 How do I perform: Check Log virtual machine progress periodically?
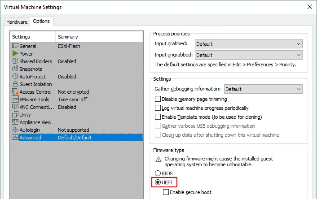point(158,108)
